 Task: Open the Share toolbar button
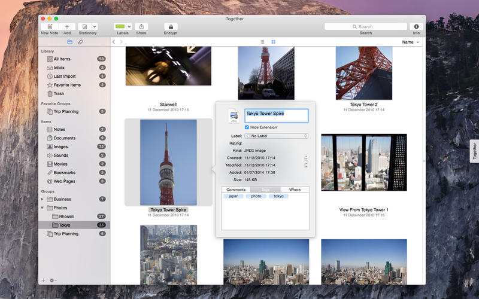click(x=141, y=27)
